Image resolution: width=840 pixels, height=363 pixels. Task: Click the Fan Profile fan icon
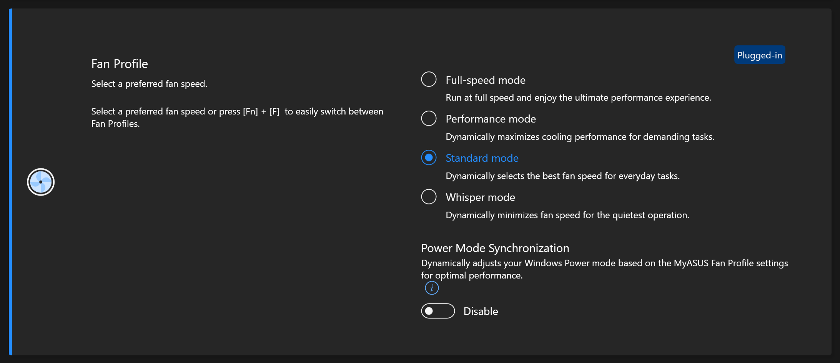(x=41, y=182)
